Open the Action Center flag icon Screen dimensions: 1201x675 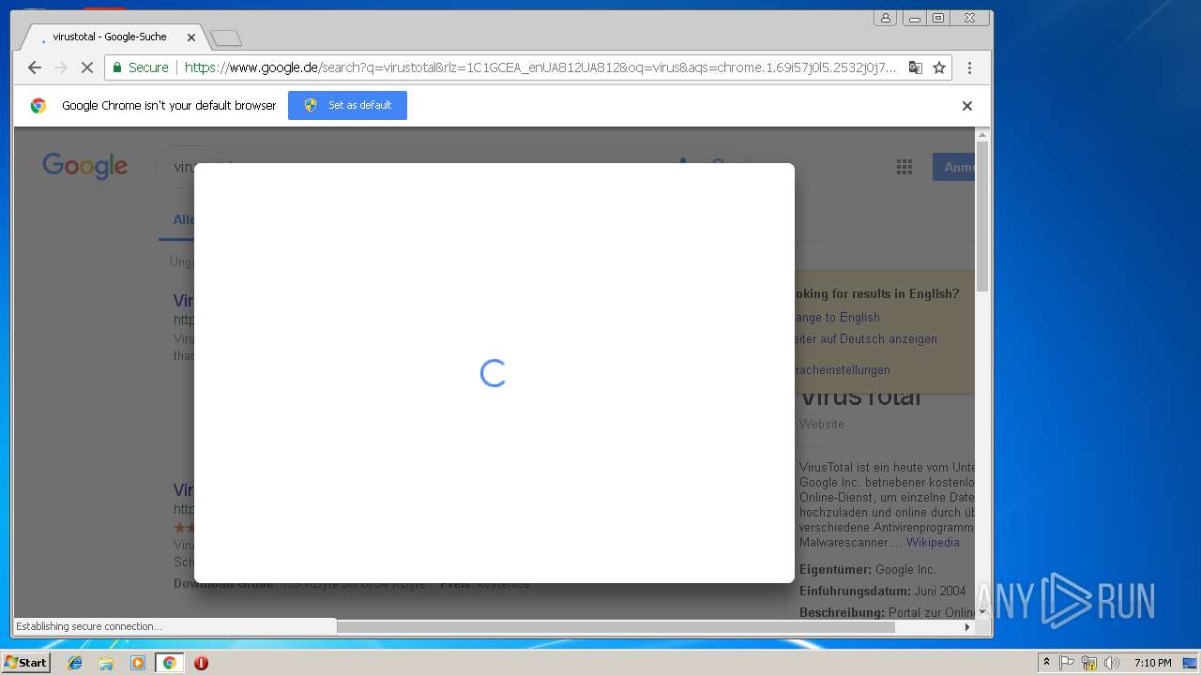1067,663
